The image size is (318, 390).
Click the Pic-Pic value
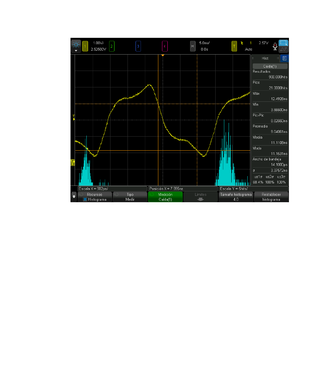point(279,121)
